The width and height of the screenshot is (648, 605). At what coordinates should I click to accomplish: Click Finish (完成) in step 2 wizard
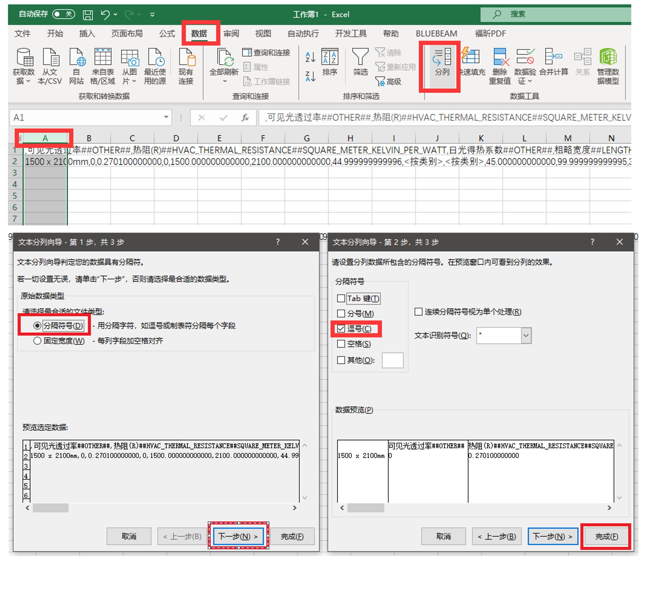tap(606, 537)
